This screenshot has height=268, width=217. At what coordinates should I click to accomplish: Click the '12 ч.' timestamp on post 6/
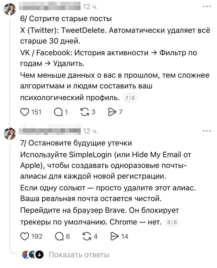[90, 6]
